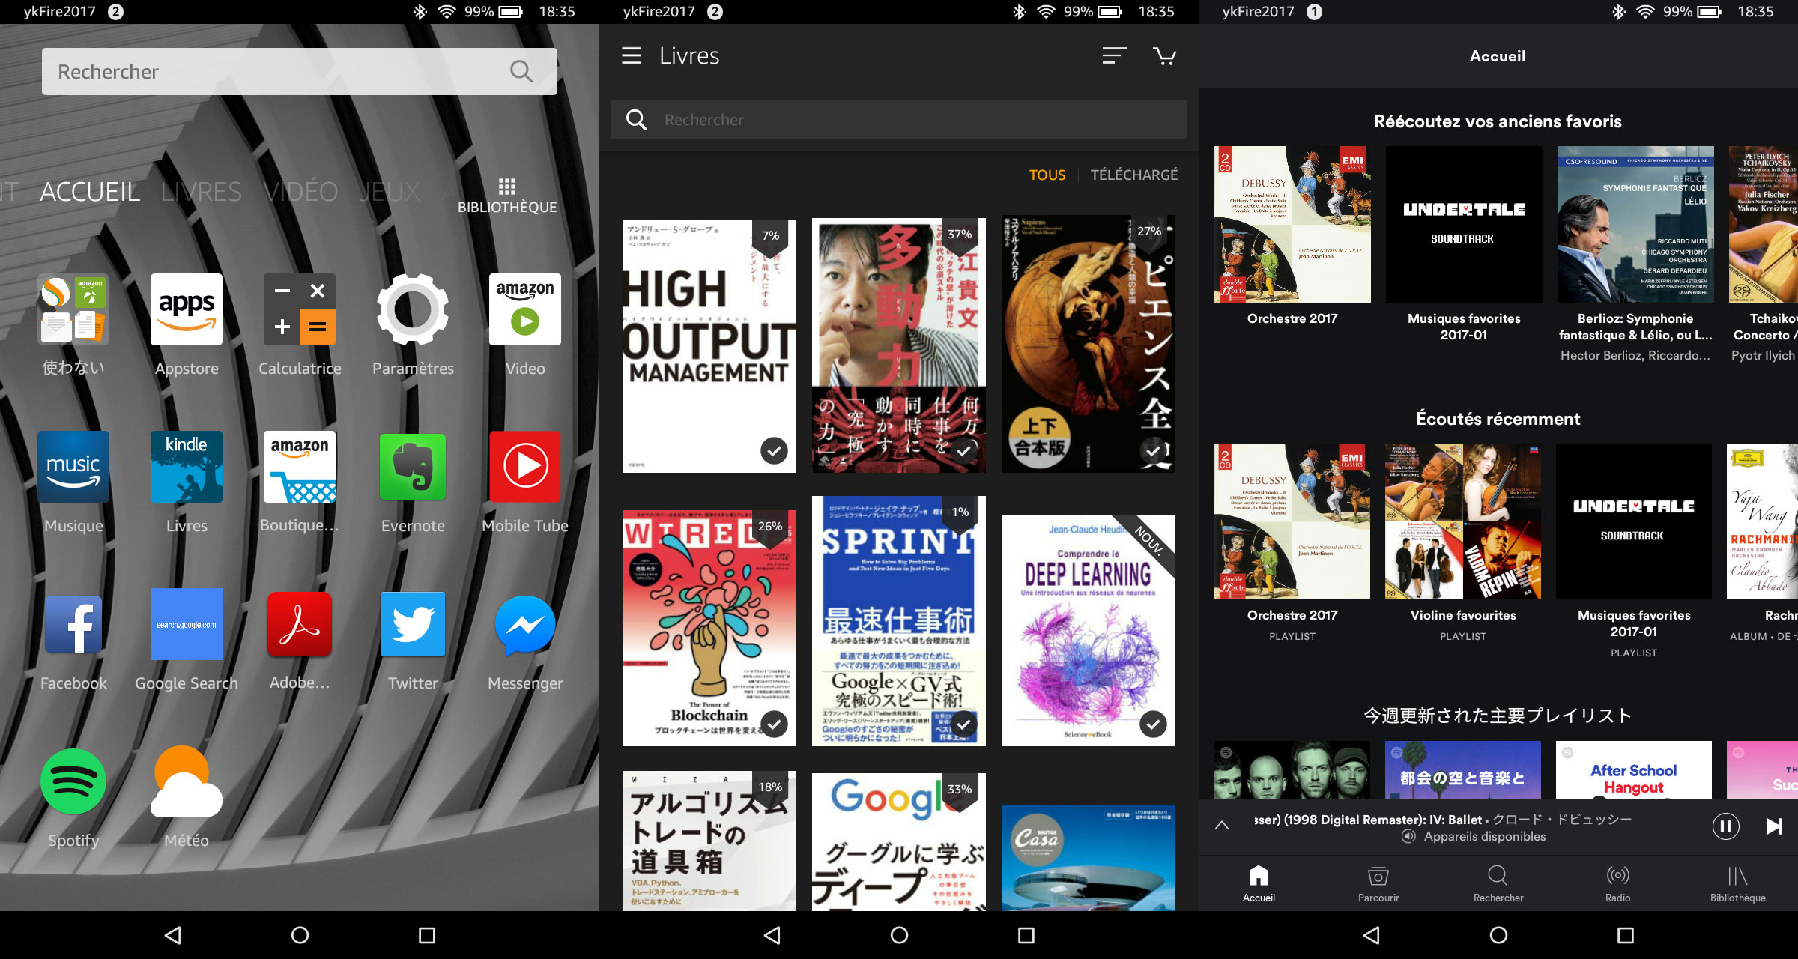Open the 都会の空と音楽と playlist
This screenshot has width=1798, height=959.
1463,769
